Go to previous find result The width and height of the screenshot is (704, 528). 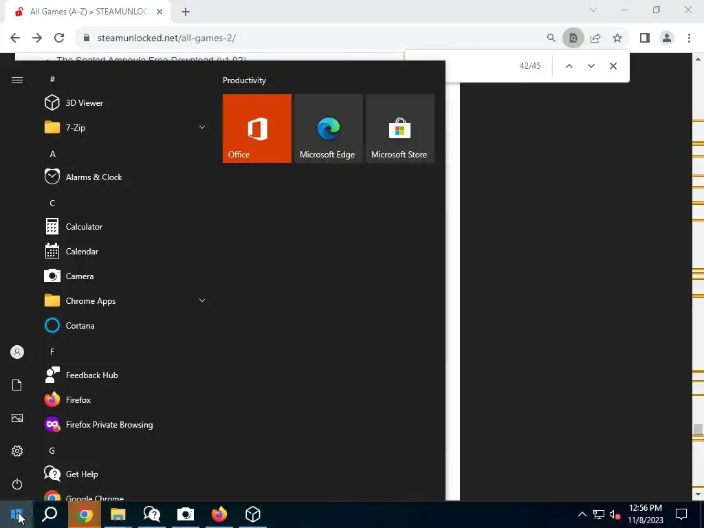pyautogui.click(x=569, y=66)
